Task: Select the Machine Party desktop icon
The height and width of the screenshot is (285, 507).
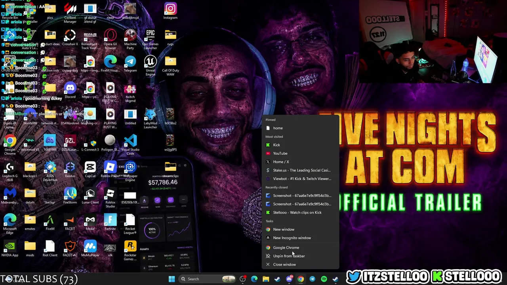Action: [x=130, y=40]
